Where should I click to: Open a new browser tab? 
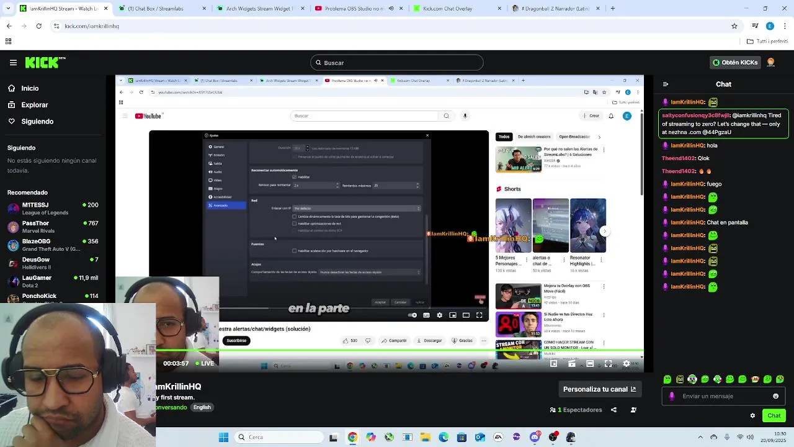tap(613, 9)
